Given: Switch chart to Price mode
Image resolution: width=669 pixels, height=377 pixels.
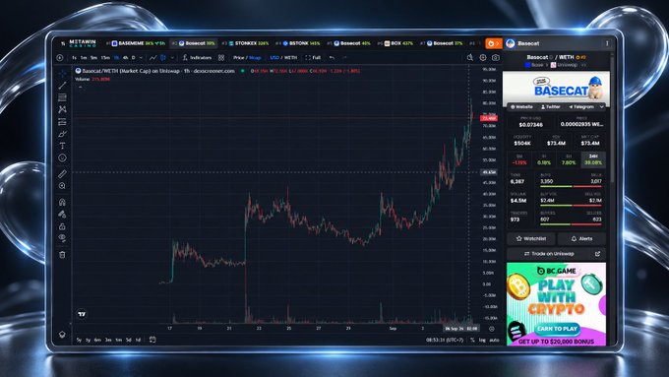Looking at the screenshot, I should [x=239, y=58].
